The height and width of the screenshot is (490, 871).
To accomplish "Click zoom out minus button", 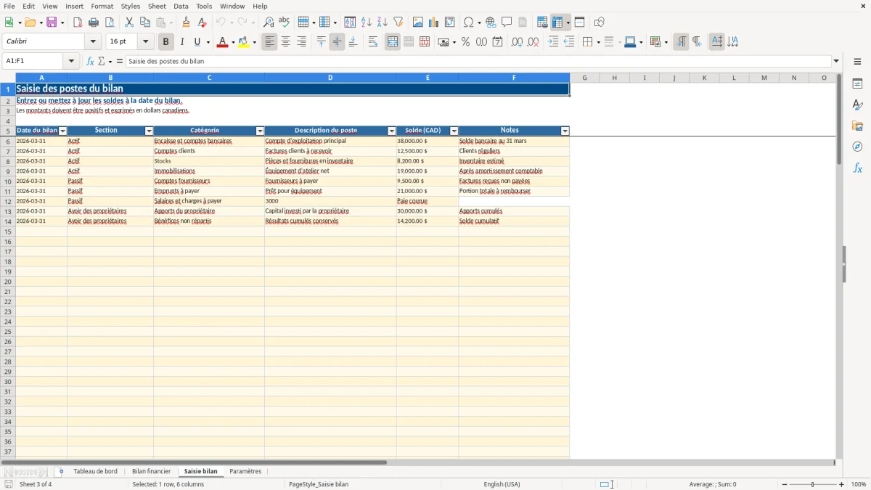I will tap(785, 484).
